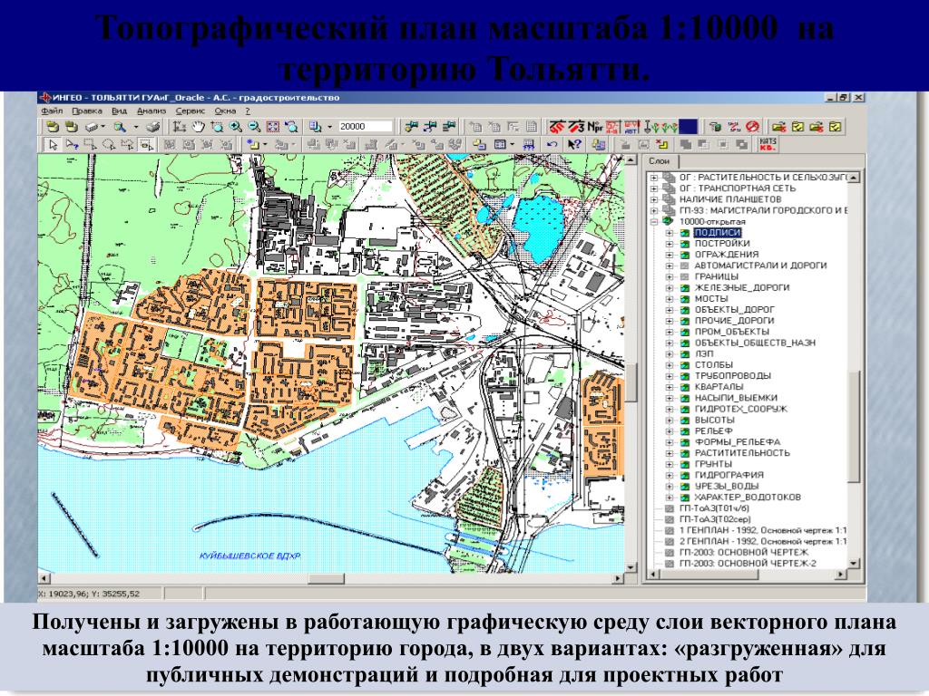929x696 pixels.
Task: Click the red prohibition circle icon
Action: [x=752, y=127]
